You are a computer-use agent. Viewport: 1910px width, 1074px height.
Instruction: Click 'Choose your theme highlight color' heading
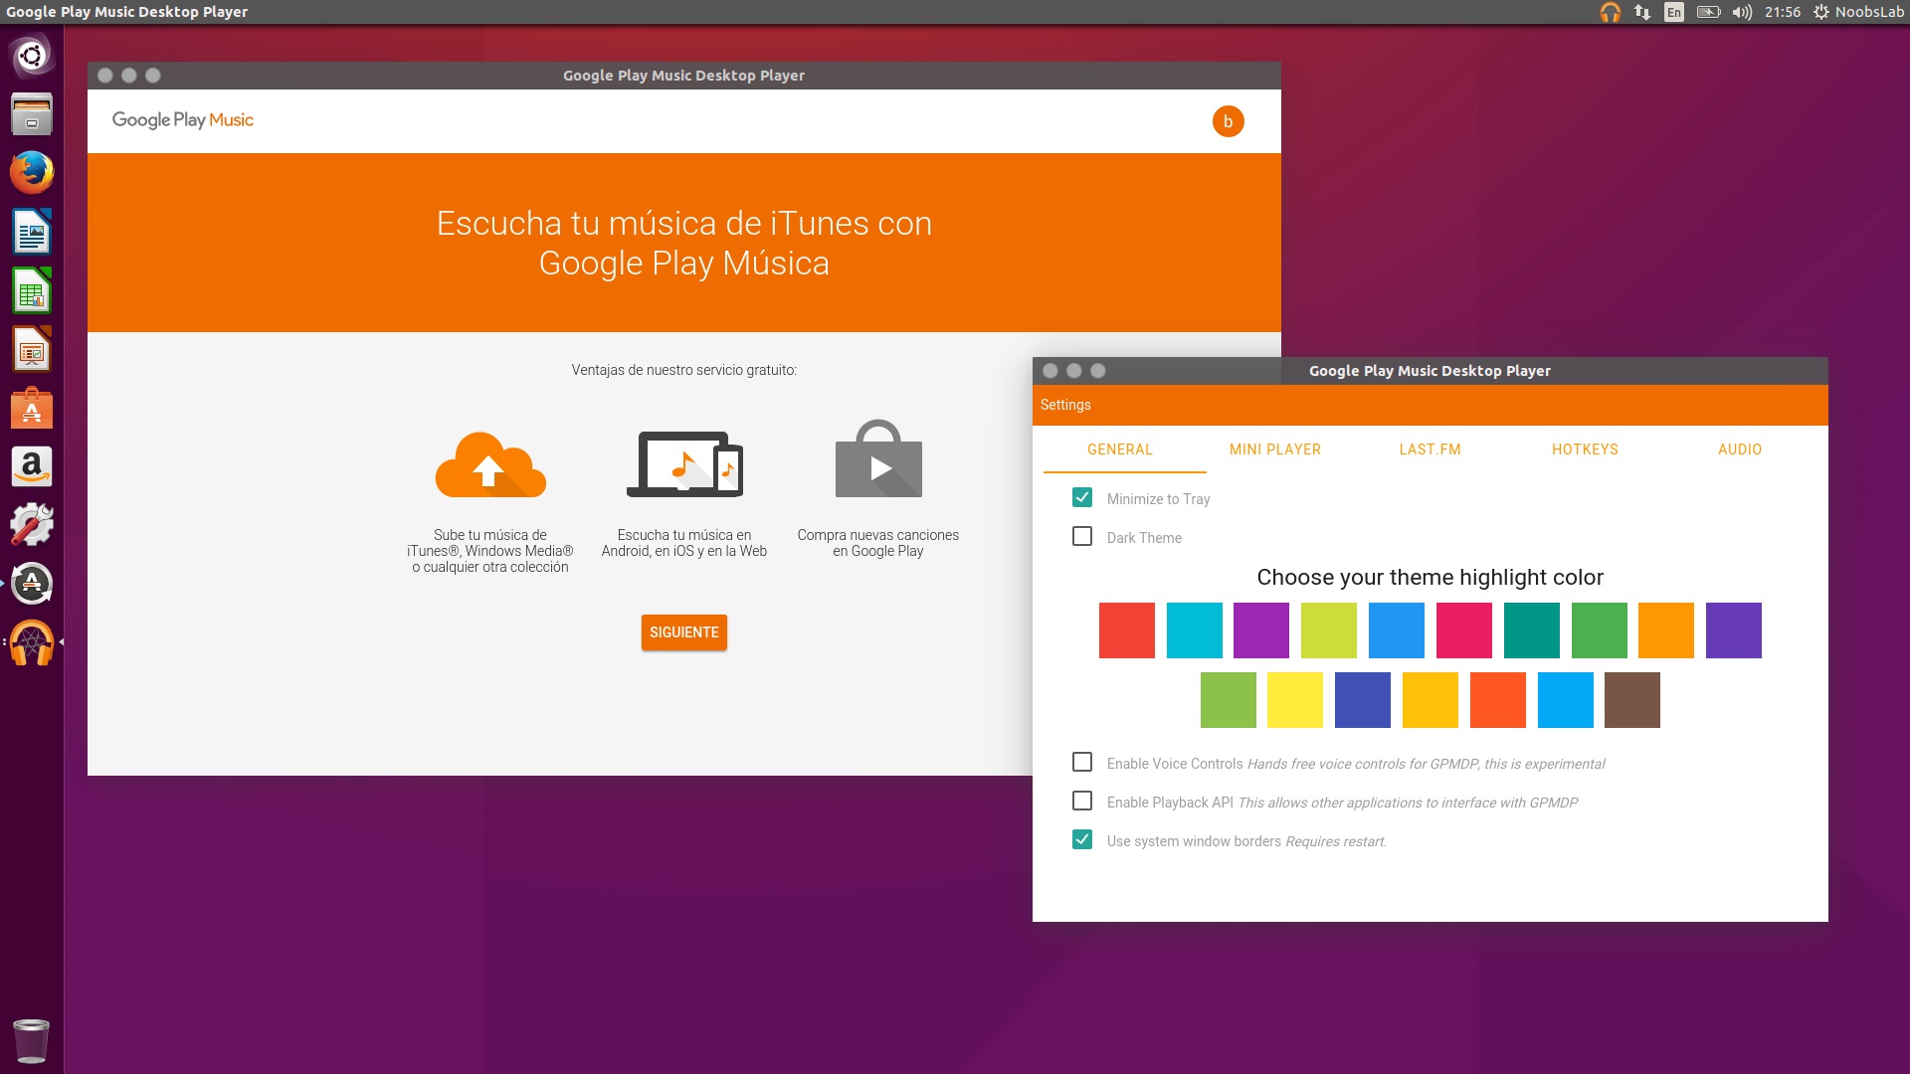coord(1431,578)
